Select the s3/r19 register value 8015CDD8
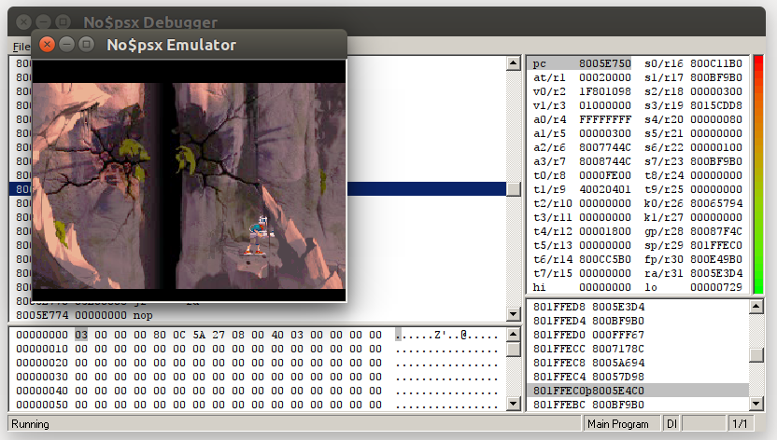Screen dimensions: 777x440 pos(716,105)
